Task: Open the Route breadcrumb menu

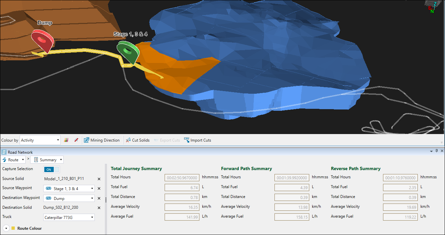Action: click(14, 160)
